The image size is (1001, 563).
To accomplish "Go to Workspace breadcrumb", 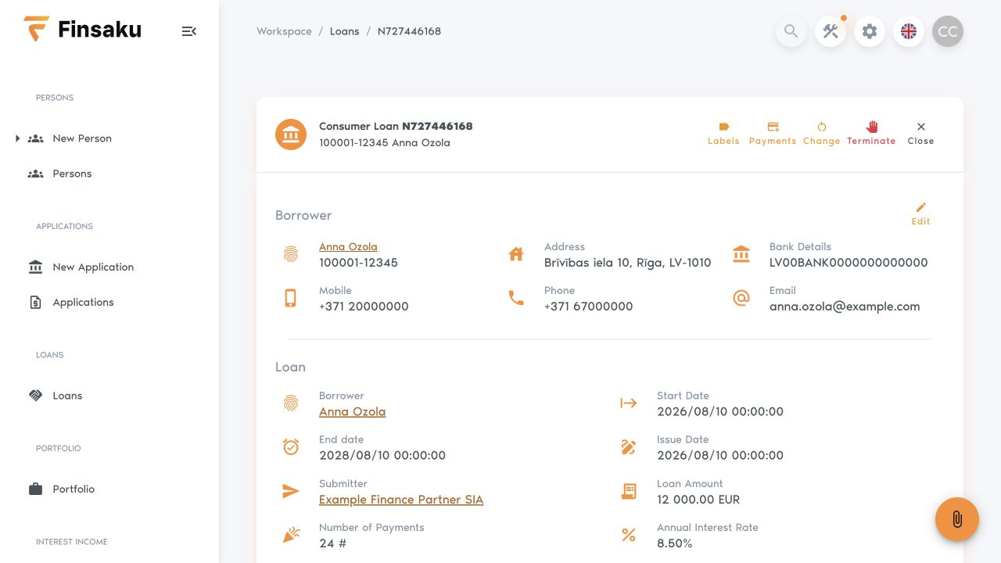I will pyautogui.click(x=284, y=31).
